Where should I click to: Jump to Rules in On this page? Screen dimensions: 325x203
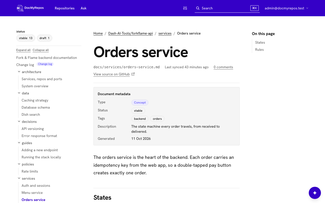259,49
